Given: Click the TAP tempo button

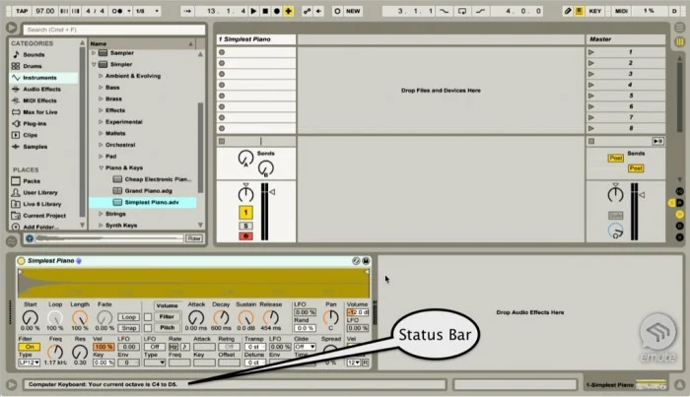Looking at the screenshot, I should (22, 11).
